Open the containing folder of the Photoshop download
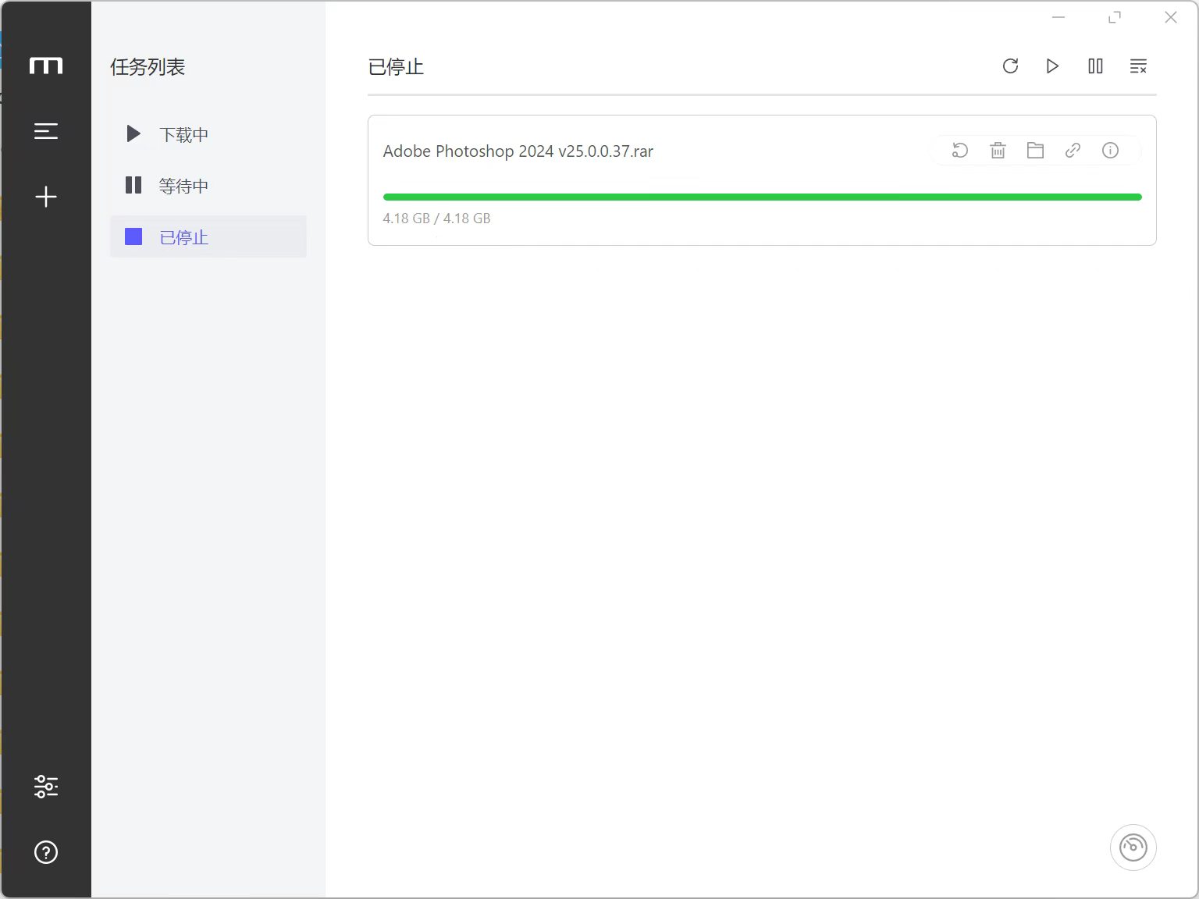Image resolution: width=1199 pixels, height=899 pixels. 1035,150
